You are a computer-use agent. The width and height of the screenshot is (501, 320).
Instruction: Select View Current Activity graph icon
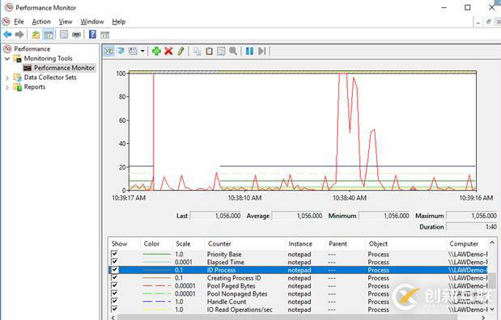(x=109, y=51)
